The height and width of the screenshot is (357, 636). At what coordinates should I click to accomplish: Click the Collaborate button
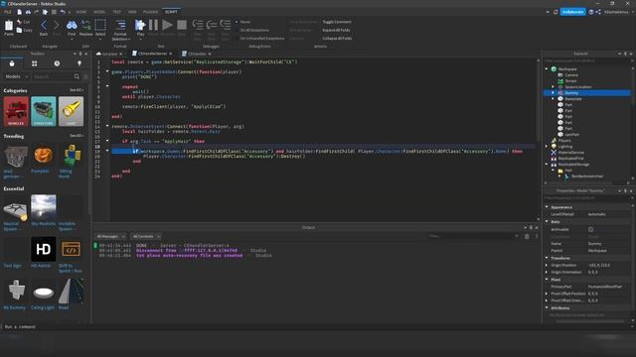coord(572,12)
